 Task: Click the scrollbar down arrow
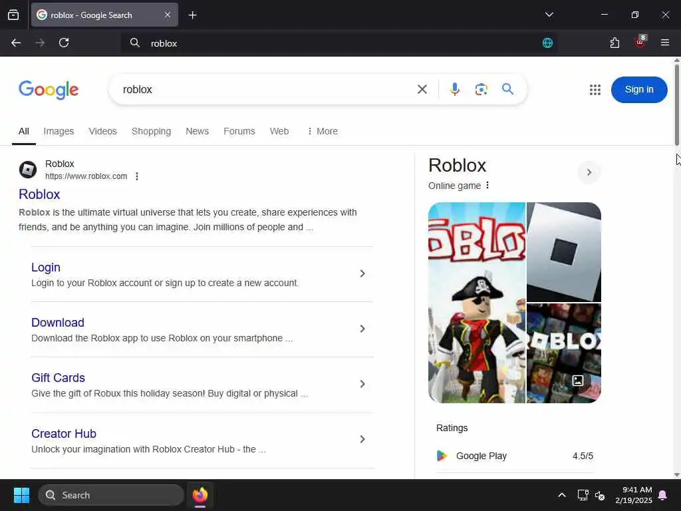point(676,474)
